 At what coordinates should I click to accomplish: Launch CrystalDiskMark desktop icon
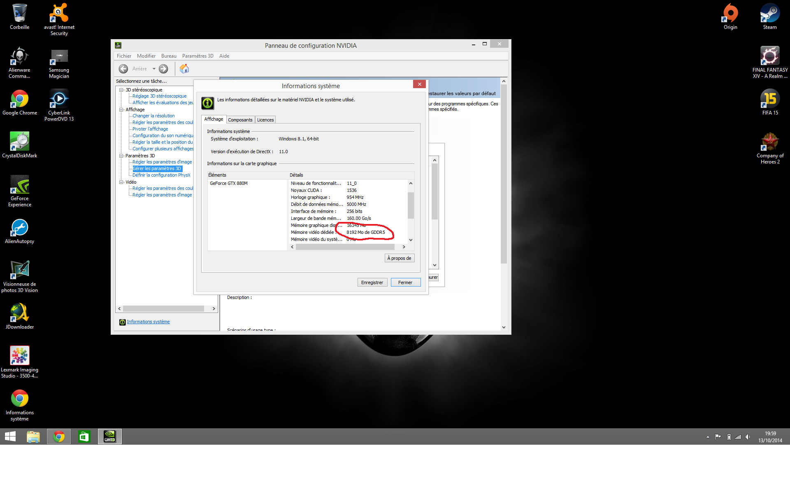[19, 145]
